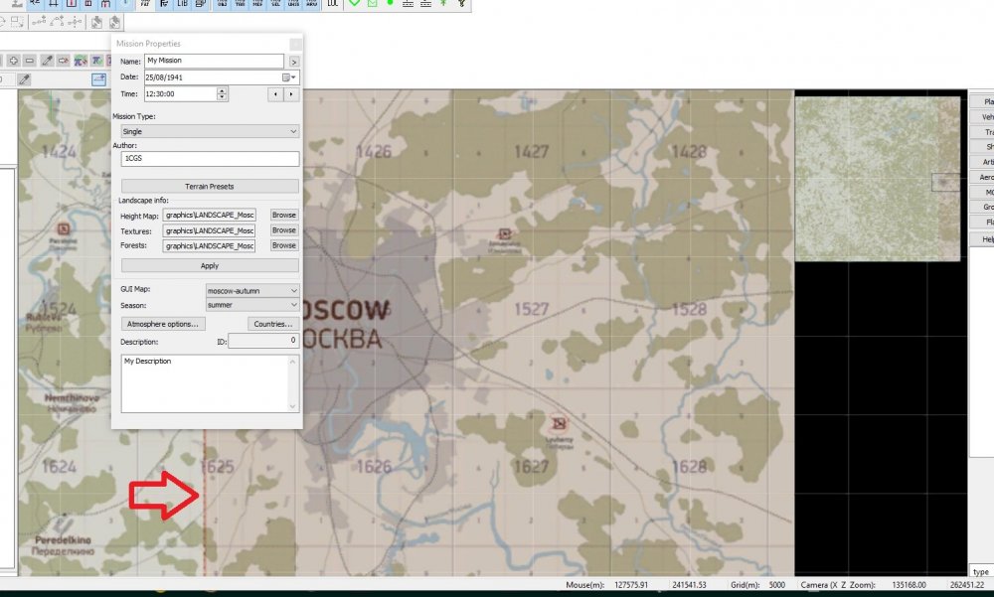Open the GUI Map moscow-autumn dropdown
This screenshot has height=597, width=994.
coord(251,290)
